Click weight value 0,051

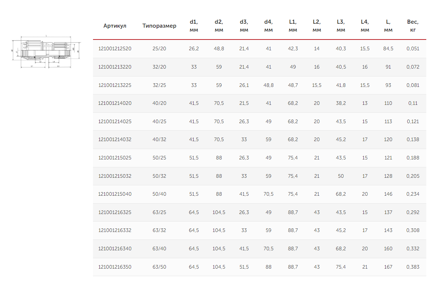pyautogui.click(x=413, y=48)
